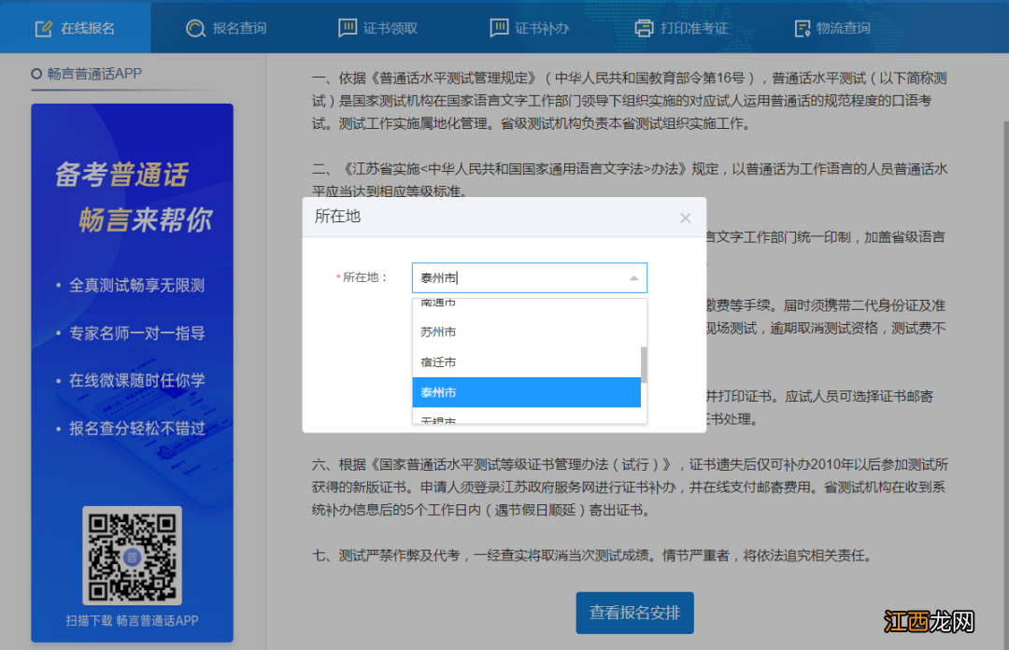This screenshot has width=1009, height=650.
Task: Click the badge icon beside 证书补办
Action: point(500,28)
